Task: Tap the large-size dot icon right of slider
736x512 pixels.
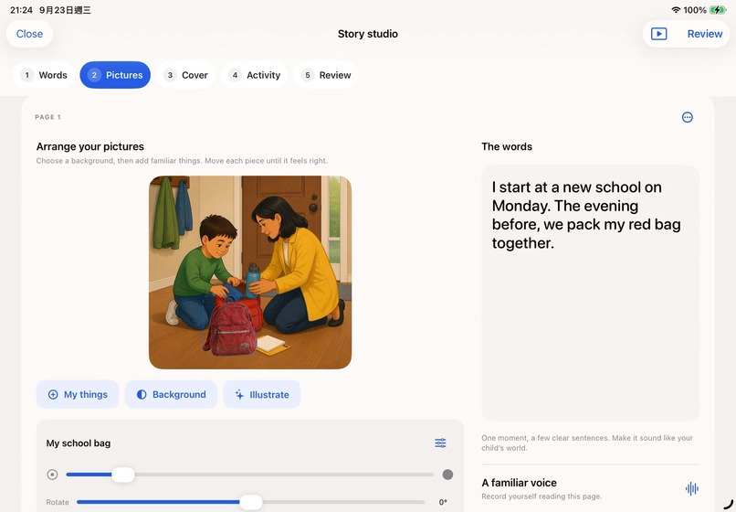Action: (447, 475)
